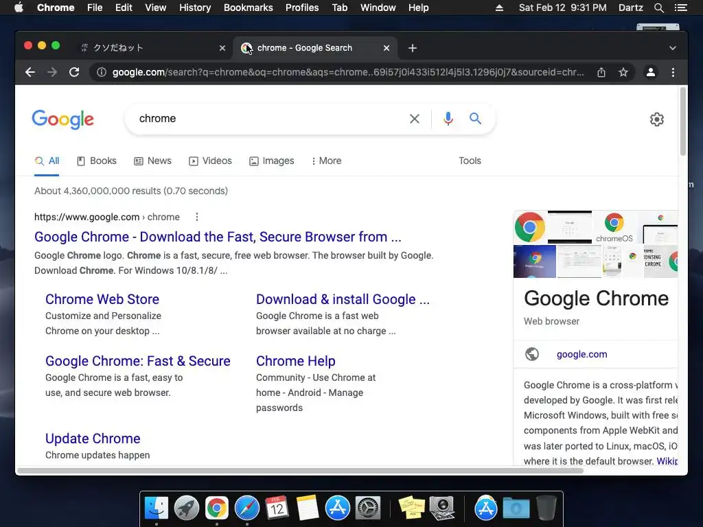This screenshot has height=527, width=703.
Task: Click the horizontal page scrollbar
Action: (300, 471)
